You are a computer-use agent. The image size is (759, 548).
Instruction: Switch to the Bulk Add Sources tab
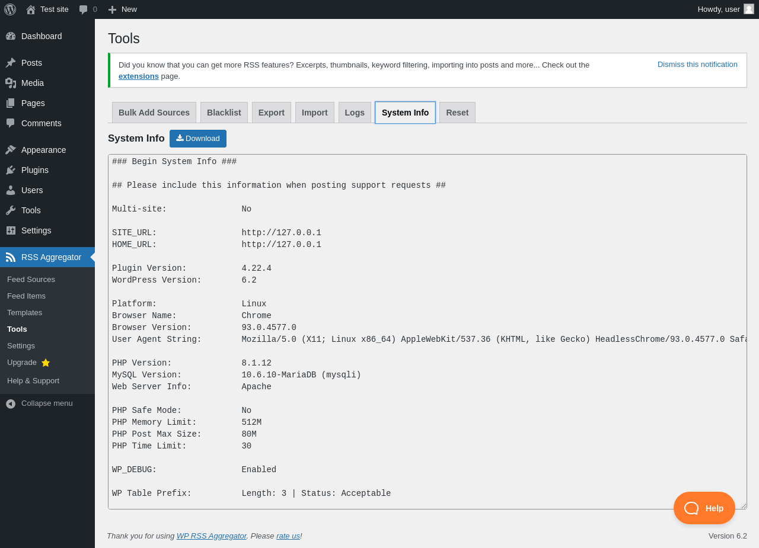pyautogui.click(x=154, y=113)
